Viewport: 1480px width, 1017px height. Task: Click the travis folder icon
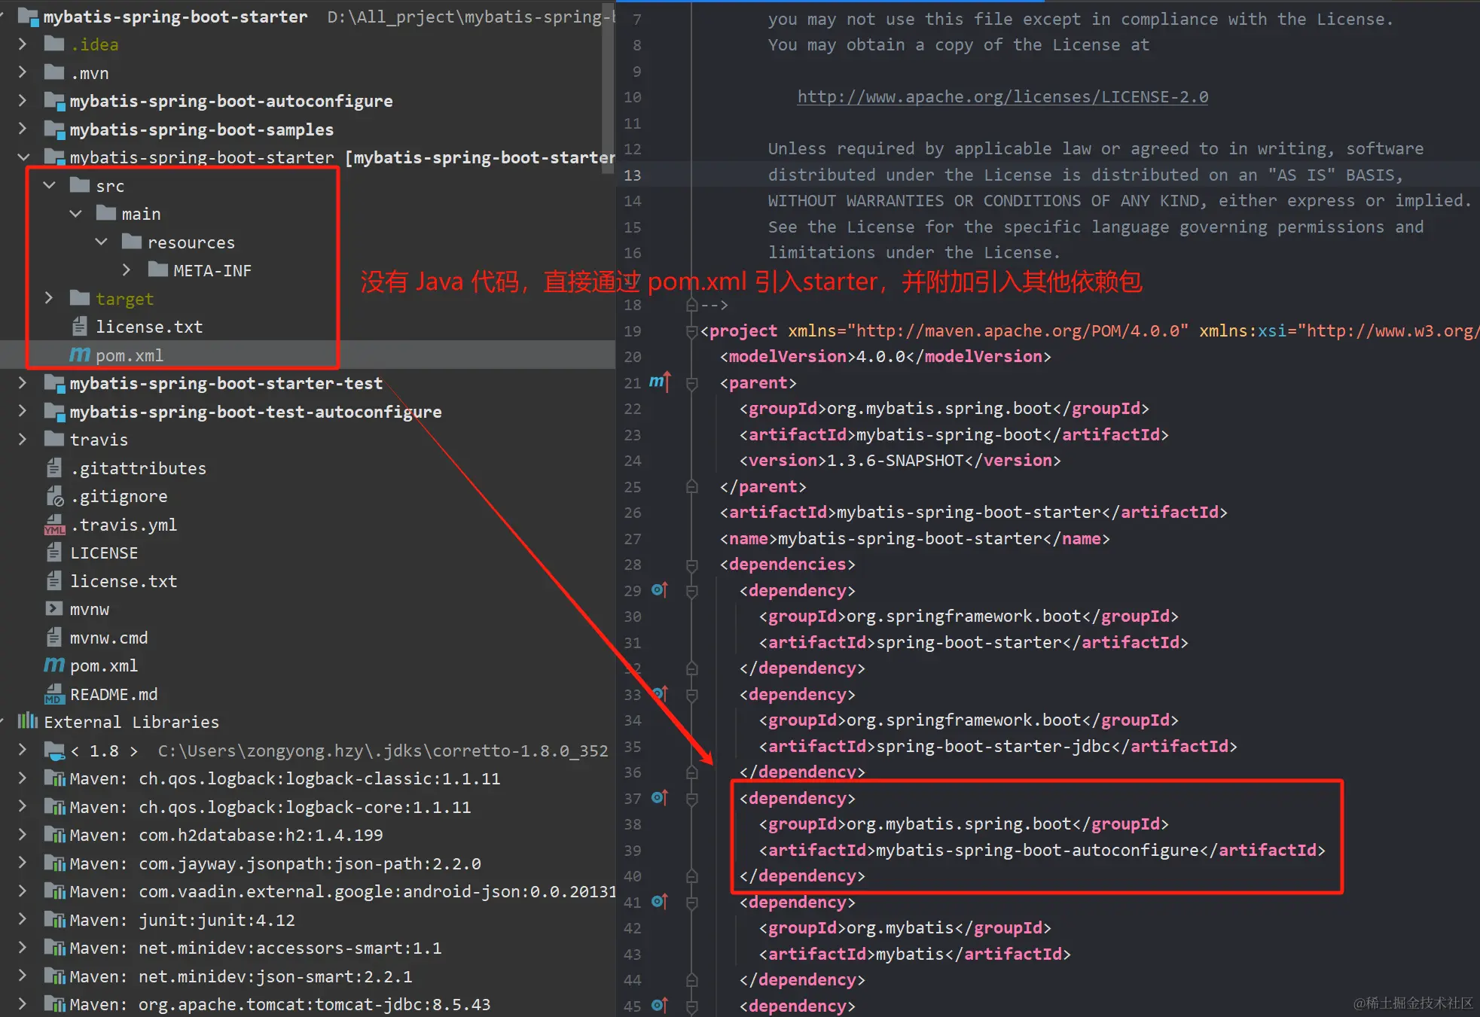[x=54, y=439]
